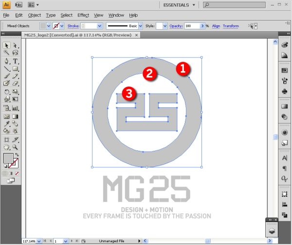This screenshot has height=245, width=292.
Task: Set paint mode to Gradient
Action: point(11,173)
